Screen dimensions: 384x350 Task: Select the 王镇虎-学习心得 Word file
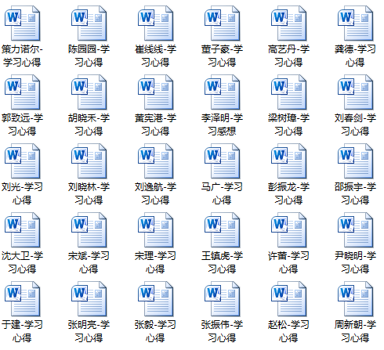coord(222,230)
